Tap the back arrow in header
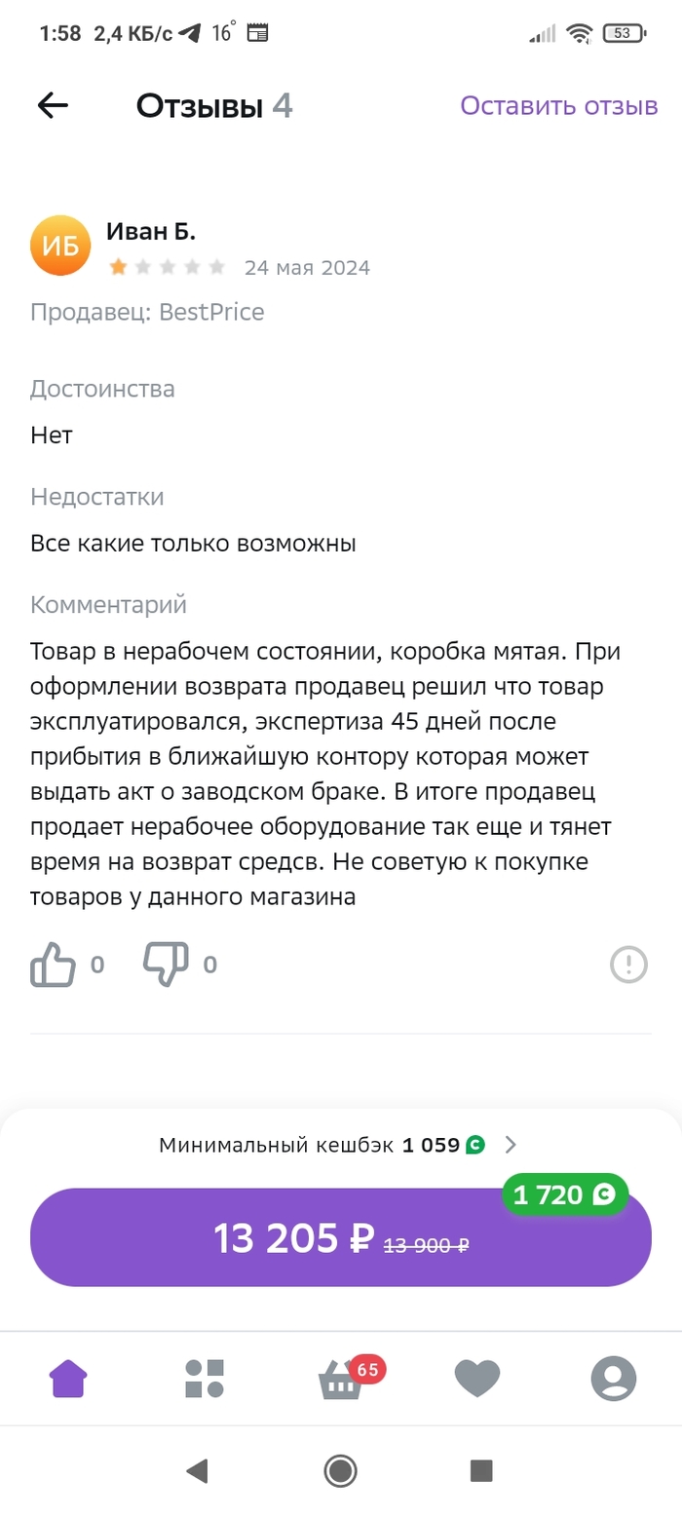Viewport: 682px width, 1516px height. pos(53,106)
